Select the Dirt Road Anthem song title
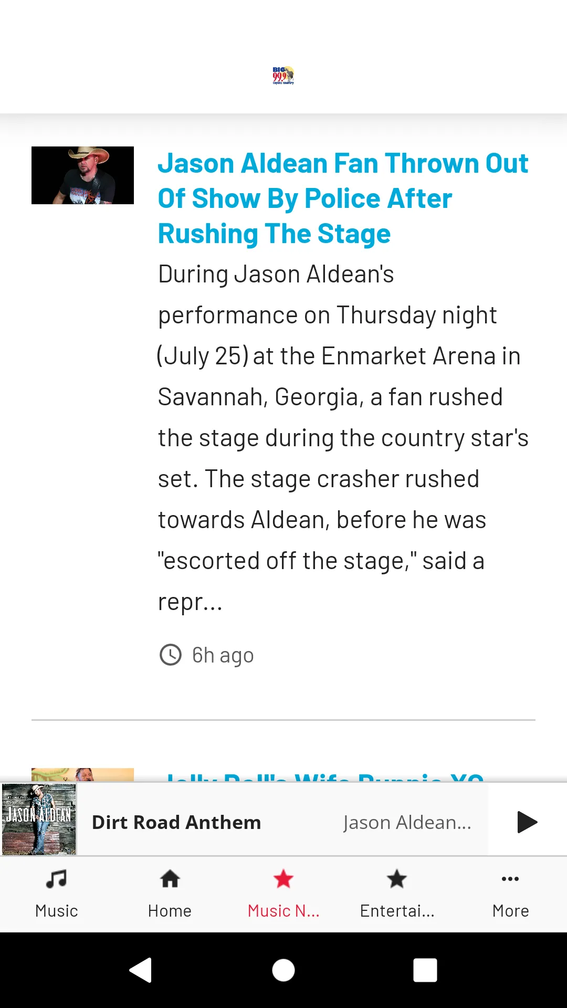Screen dimensions: 567x1008 pos(176,822)
